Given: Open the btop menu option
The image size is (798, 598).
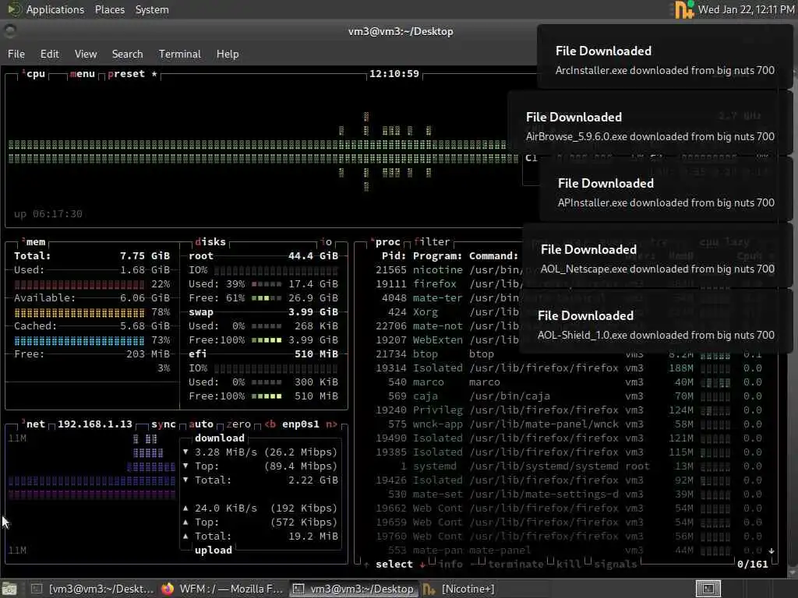Looking at the screenshot, I should click(x=83, y=74).
